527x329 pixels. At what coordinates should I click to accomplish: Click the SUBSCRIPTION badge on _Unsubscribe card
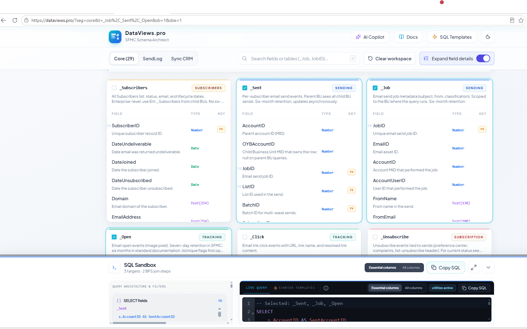469,237
